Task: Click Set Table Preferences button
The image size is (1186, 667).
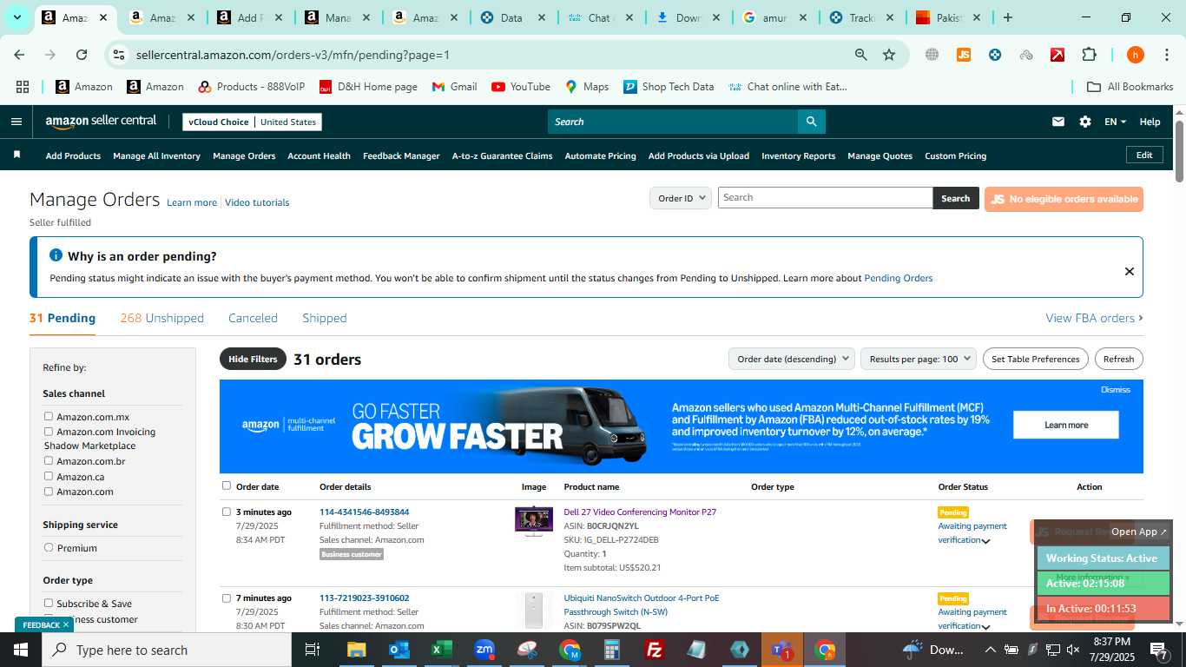Action: tap(1035, 359)
